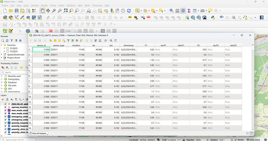Click the Refresh map icon

[129, 11]
